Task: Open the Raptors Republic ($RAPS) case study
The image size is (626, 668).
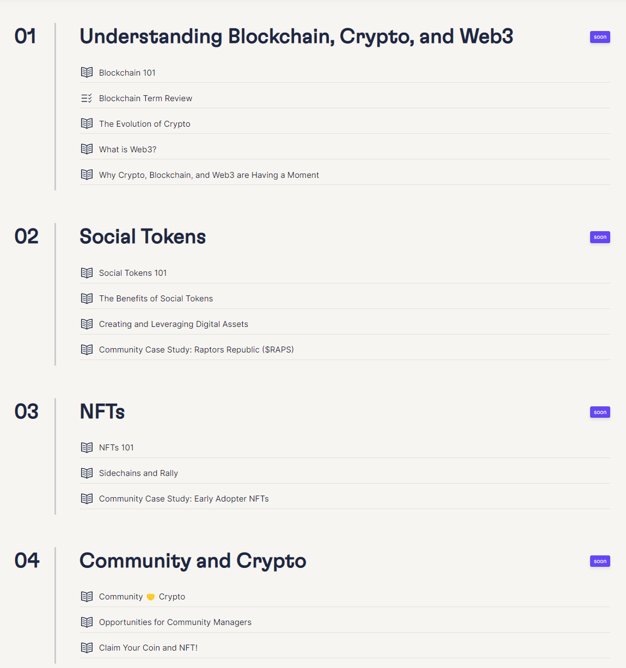Action: 345,349
